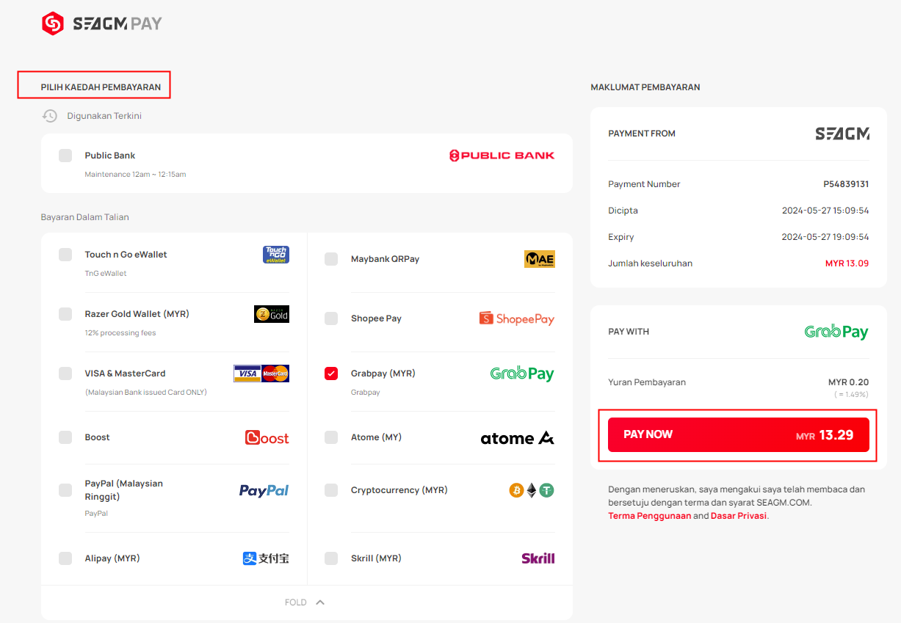Viewport: 901px width, 623px height.
Task: Click the Touch n Go eWallet icon
Action: click(x=276, y=255)
